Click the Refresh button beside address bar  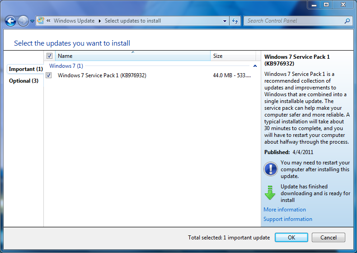235,21
